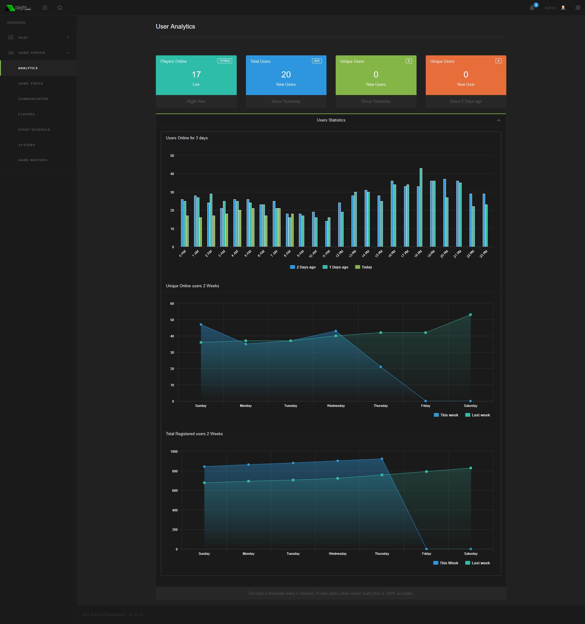Click the JHS Admin logo
The height and width of the screenshot is (624, 585).
18,8
